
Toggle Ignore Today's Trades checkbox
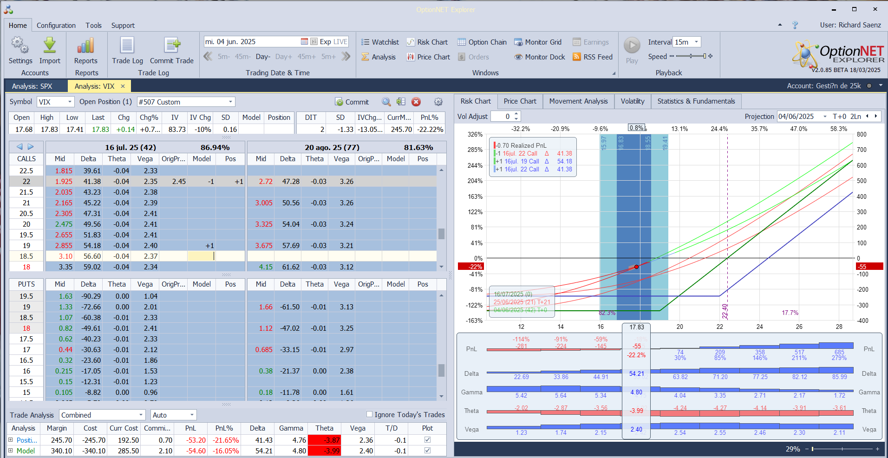[x=370, y=414]
